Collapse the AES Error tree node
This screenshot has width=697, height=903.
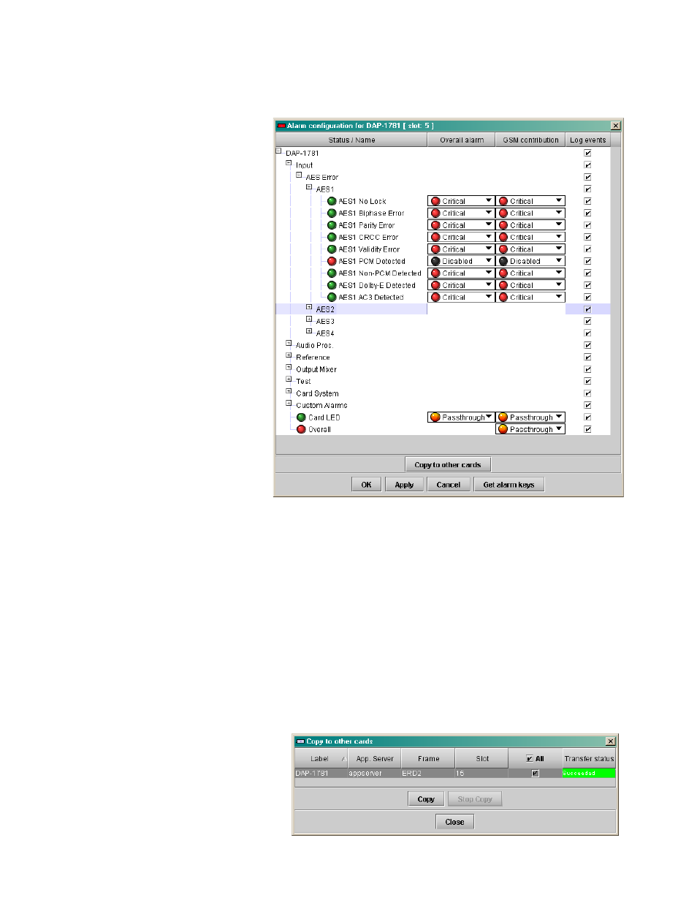point(299,175)
